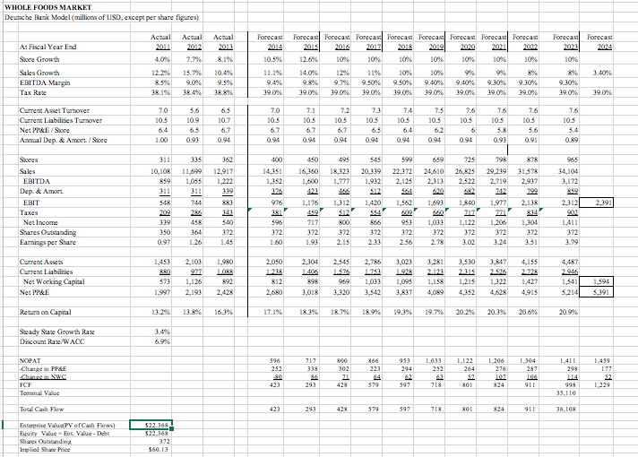Select the Dep. & Amort. row label
638x457 pixels.
pos(41,191)
